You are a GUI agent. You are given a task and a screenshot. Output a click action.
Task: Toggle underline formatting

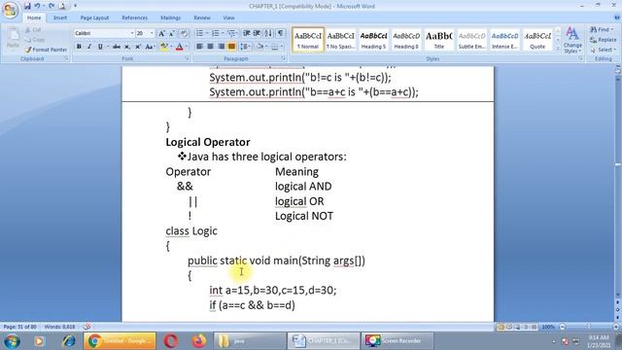pyautogui.click(x=100, y=47)
